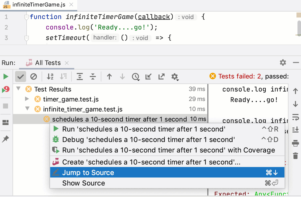Show test run history clock icon
The height and width of the screenshot is (197, 301).
(x=136, y=77)
